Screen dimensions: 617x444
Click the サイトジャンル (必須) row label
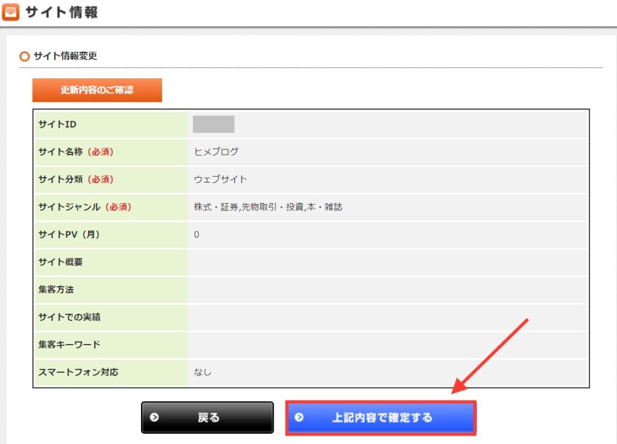click(x=84, y=207)
